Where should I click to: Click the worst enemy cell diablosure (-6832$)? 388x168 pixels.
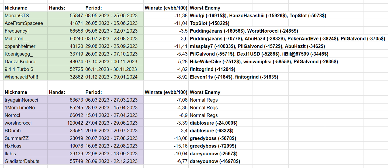tap(212, 131)
